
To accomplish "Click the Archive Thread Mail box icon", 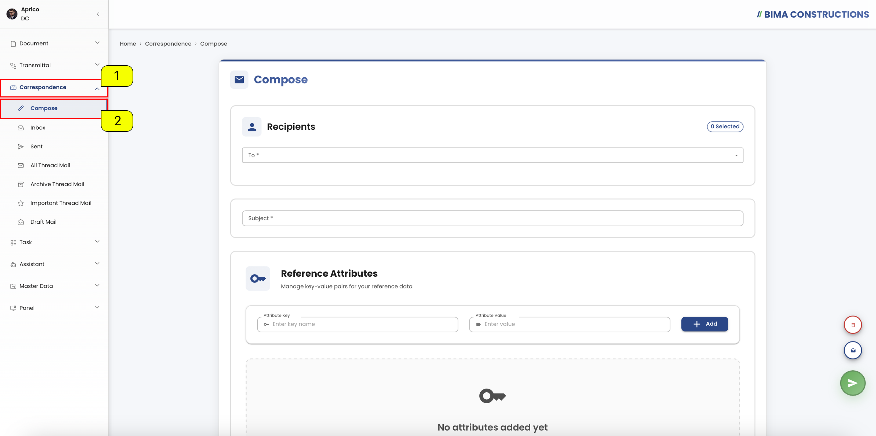I will tap(21, 184).
